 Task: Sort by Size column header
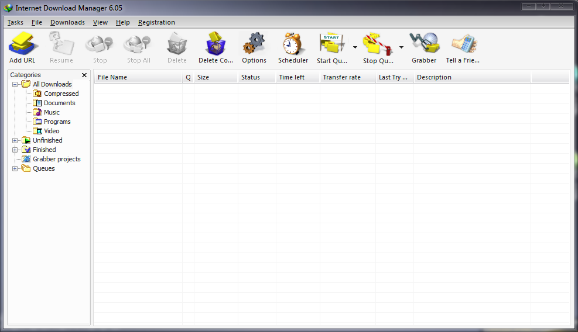(x=216, y=77)
